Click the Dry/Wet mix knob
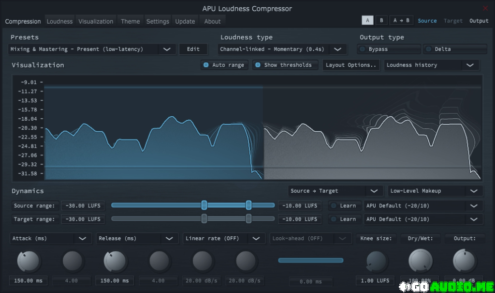Image resolution: width=495 pixels, height=293 pixels. coord(420,262)
